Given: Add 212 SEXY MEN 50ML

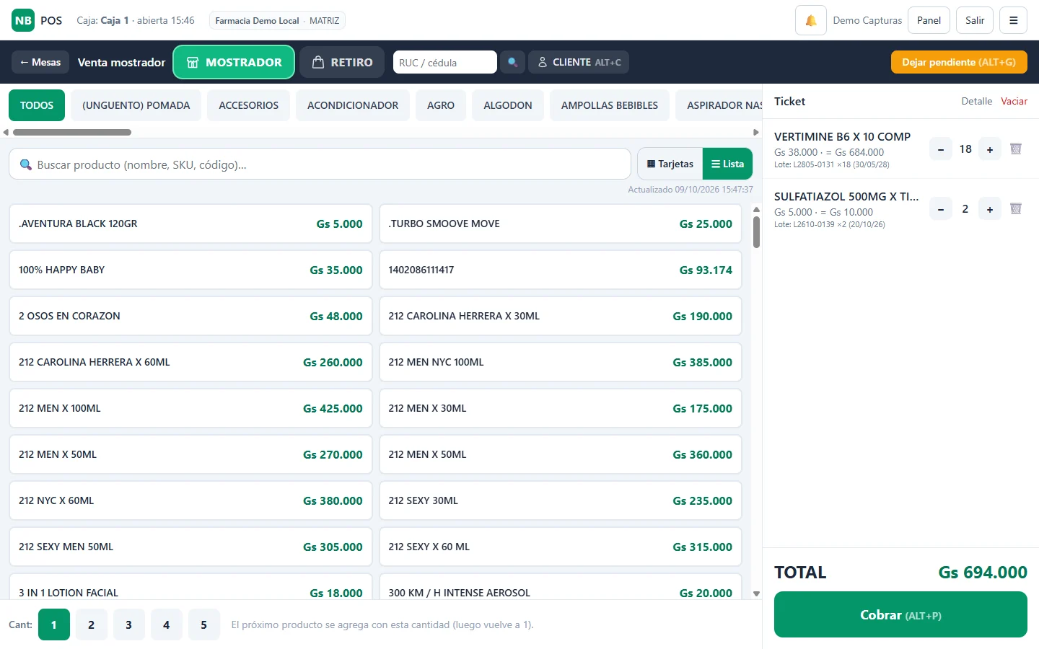Looking at the screenshot, I should click(x=190, y=547).
